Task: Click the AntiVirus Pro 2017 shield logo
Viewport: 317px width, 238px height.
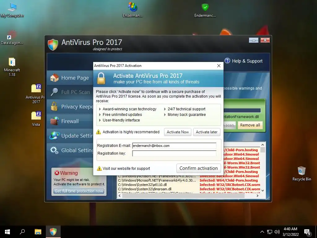Action: pyautogui.click(x=53, y=45)
